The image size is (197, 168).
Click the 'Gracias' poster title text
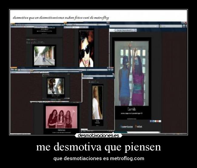(x=62, y=130)
